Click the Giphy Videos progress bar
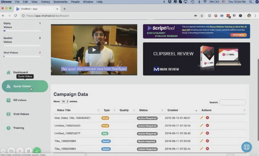 pos(22,31)
